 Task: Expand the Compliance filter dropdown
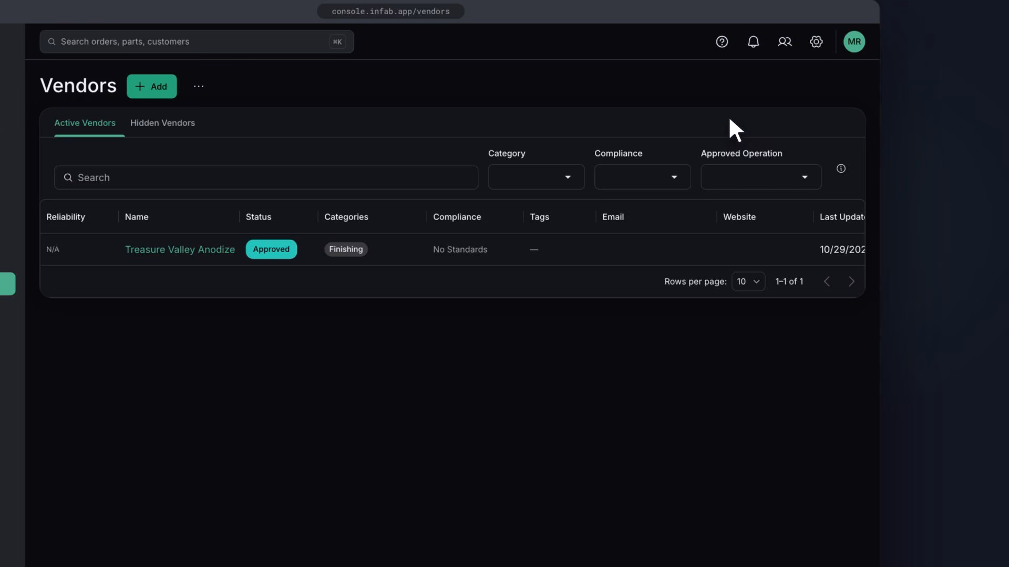pyautogui.click(x=642, y=177)
